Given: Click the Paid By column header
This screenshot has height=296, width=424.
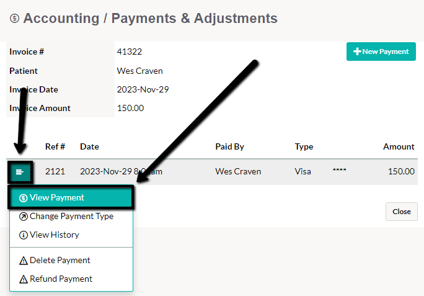Looking at the screenshot, I should tap(229, 147).
